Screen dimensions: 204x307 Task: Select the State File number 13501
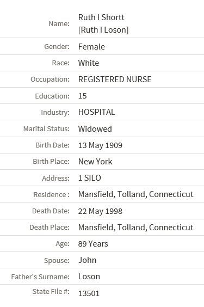point(89,293)
